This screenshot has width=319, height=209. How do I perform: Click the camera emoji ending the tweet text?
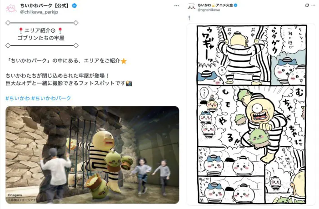tap(129, 84)
